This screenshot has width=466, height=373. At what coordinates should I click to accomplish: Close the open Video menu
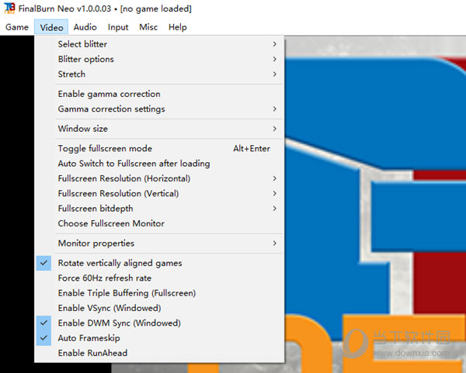tap(51, 27)
